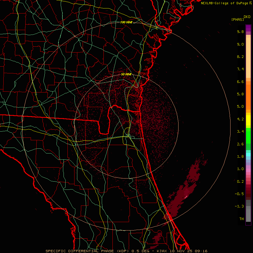Select the 6.6 value on the scale

[x=240, y=82]
